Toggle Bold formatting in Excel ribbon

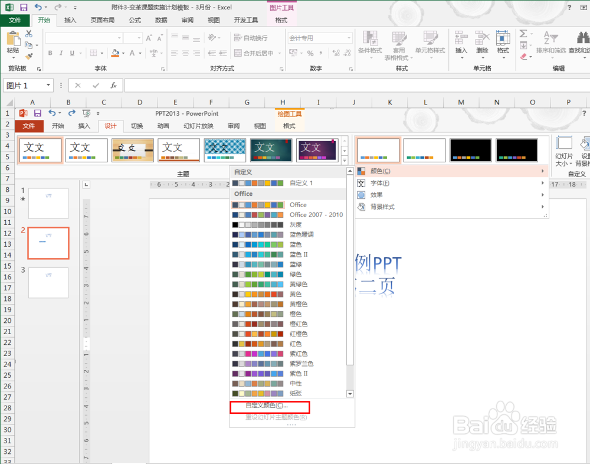pos(50,53)
